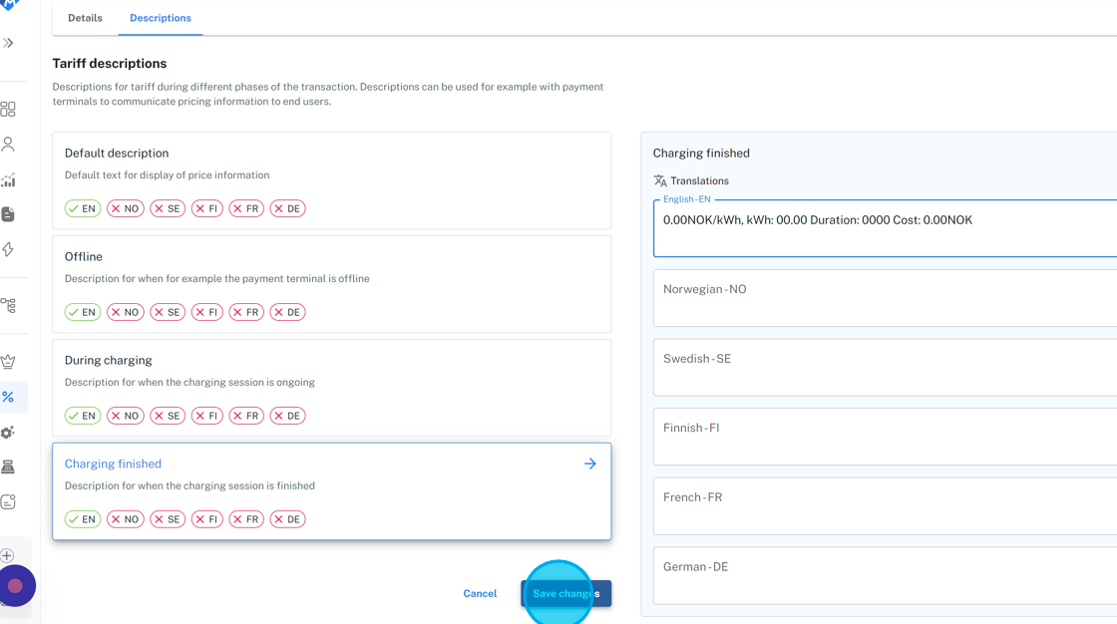Select the percent tariff icon in sidebar
This screenshot has height=624, width=1117.
(8, 397)
